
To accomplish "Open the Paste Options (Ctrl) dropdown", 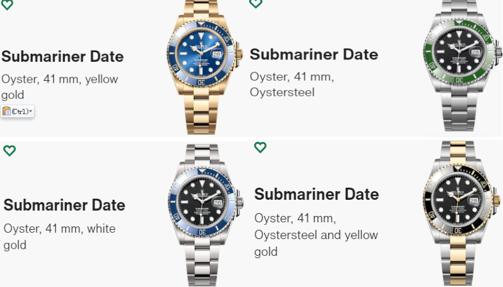I will coord(17,111).
